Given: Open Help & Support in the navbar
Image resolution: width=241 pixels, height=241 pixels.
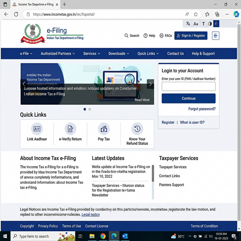Looking at the screenshot, I should coord(203,53).
